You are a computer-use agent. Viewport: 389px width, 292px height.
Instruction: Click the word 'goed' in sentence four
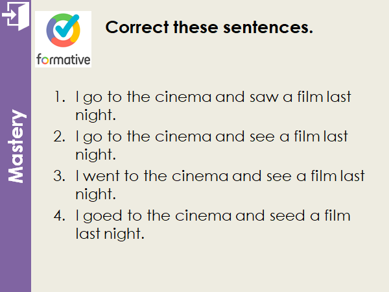click(x=99, y=215)
